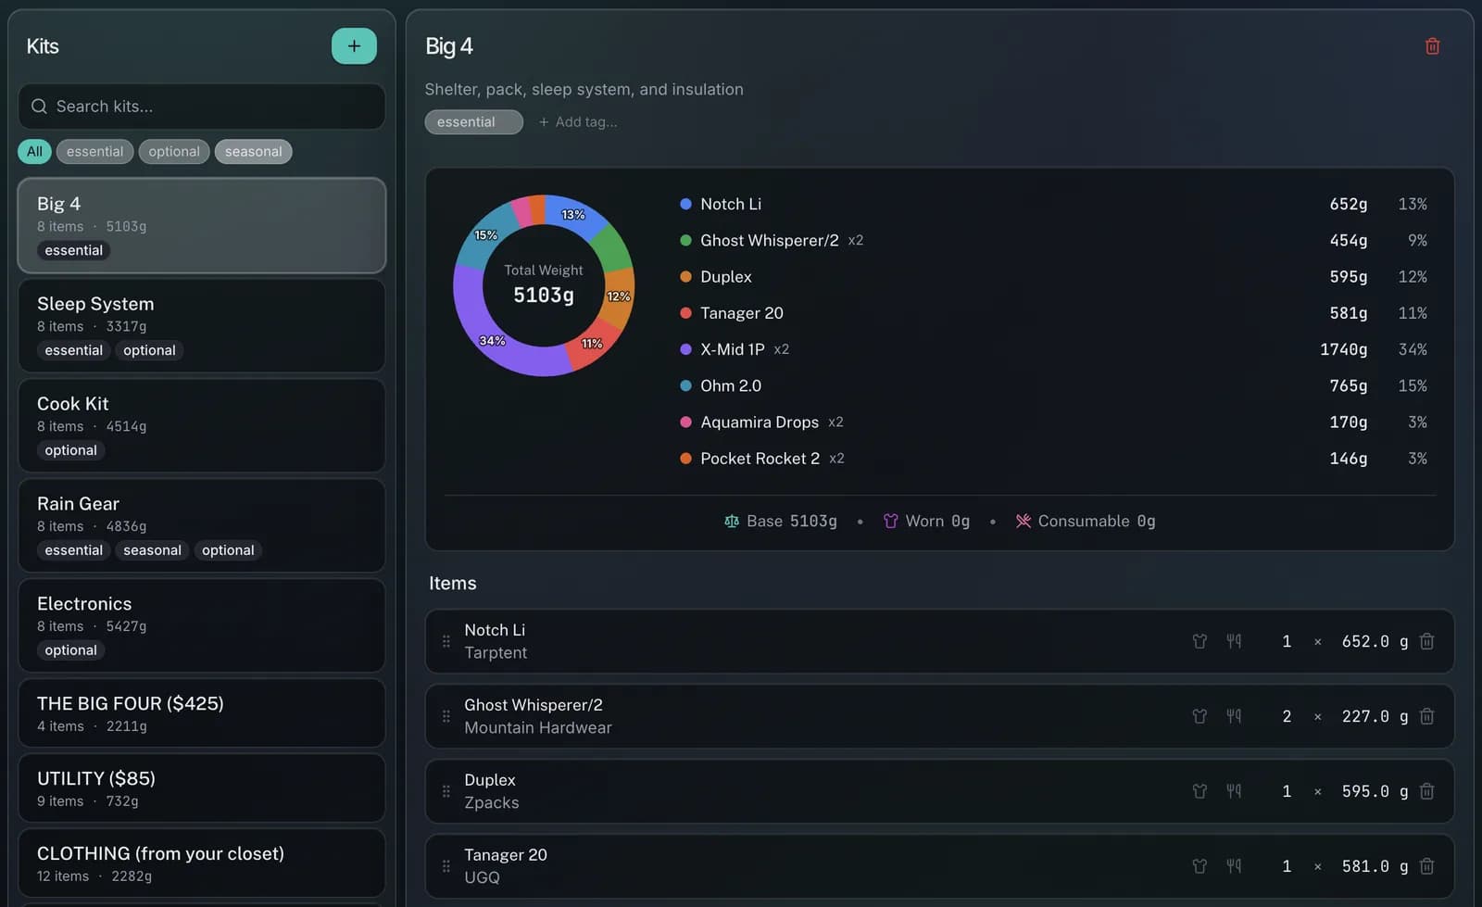This screenshot has width=1482, height=907.
Task: Open CLOTHING (from your closet) kit
Action: coord(202,863)
